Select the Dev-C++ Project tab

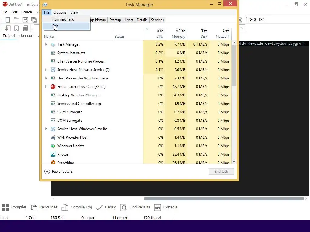pos(9,36)
